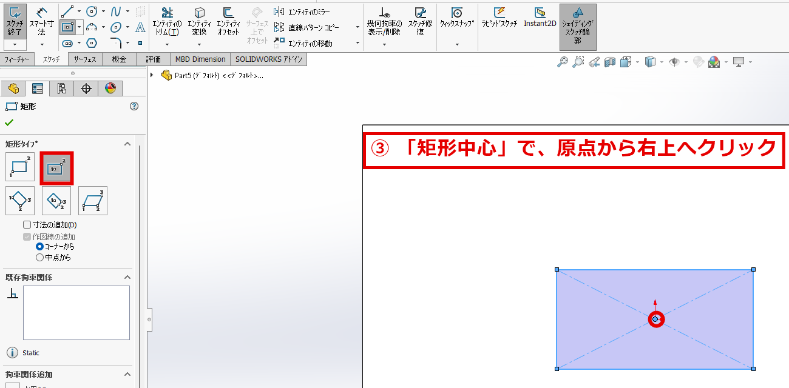Open dropdown under Trim Entities
Viewport: 789px width, 388px height.
[x=166, y=45]
